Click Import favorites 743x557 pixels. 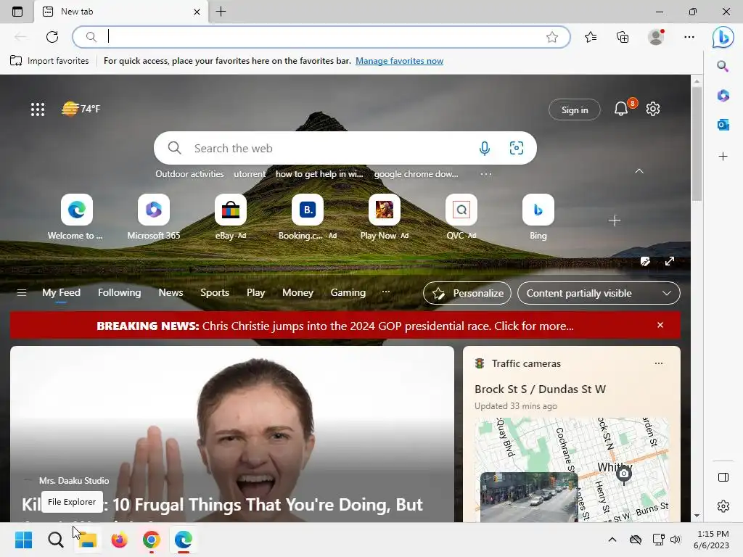(49, 61)
